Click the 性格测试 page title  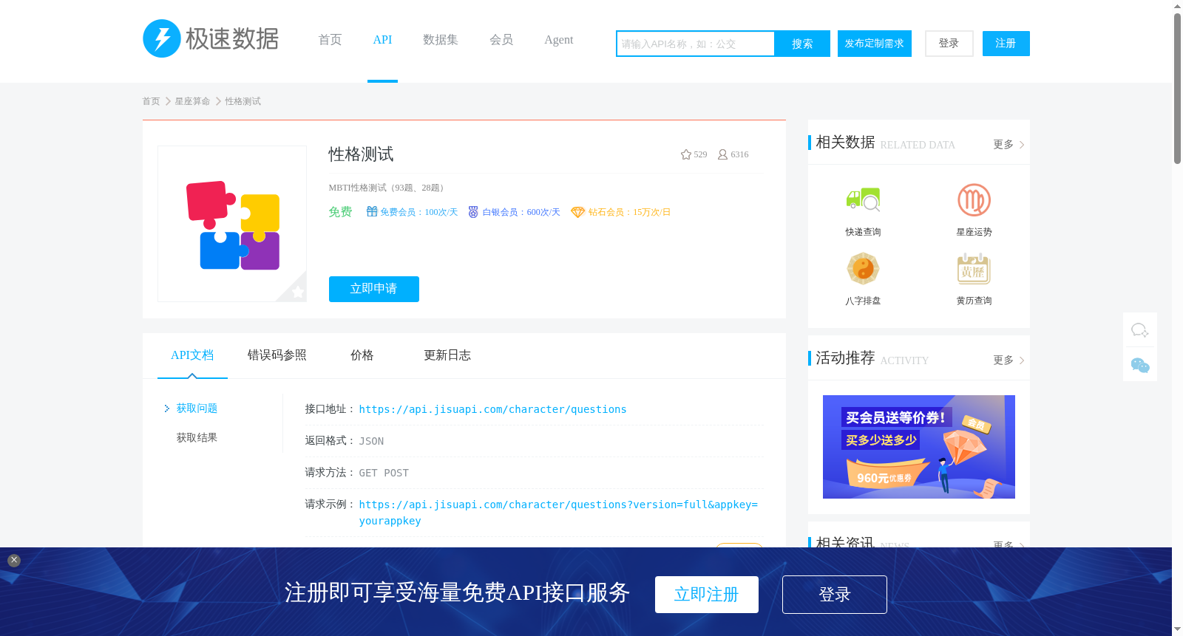[361, 154]
